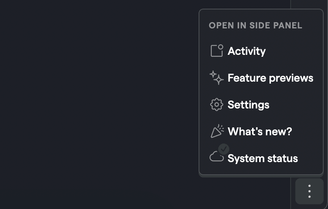Image resolution: width=328 pixels, height=209 pixels.
Task: Click the gear icon next to Settings
Action: coord(217,104)
